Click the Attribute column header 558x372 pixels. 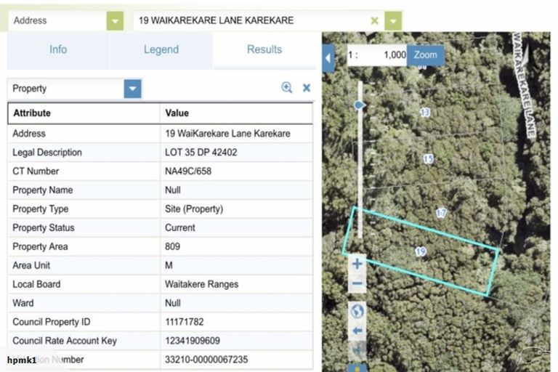(84, 113)
